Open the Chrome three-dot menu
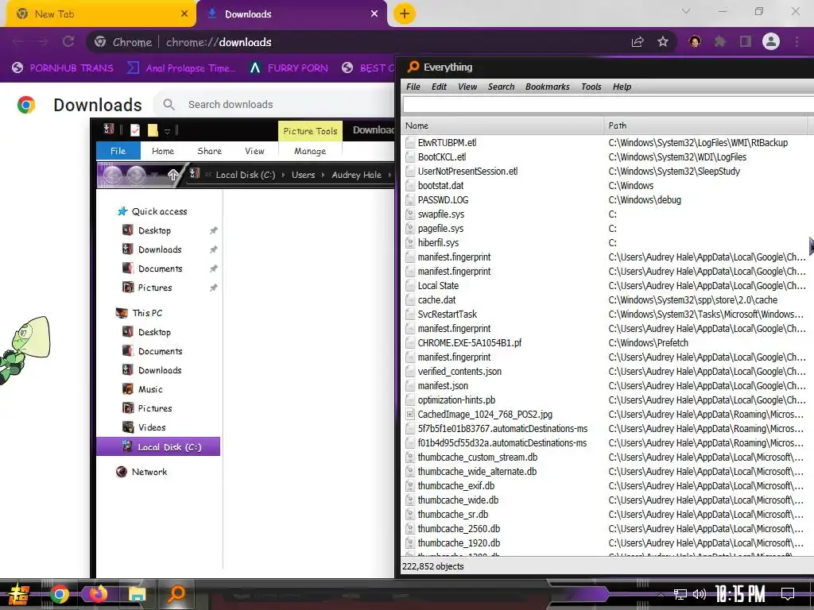 797,41
